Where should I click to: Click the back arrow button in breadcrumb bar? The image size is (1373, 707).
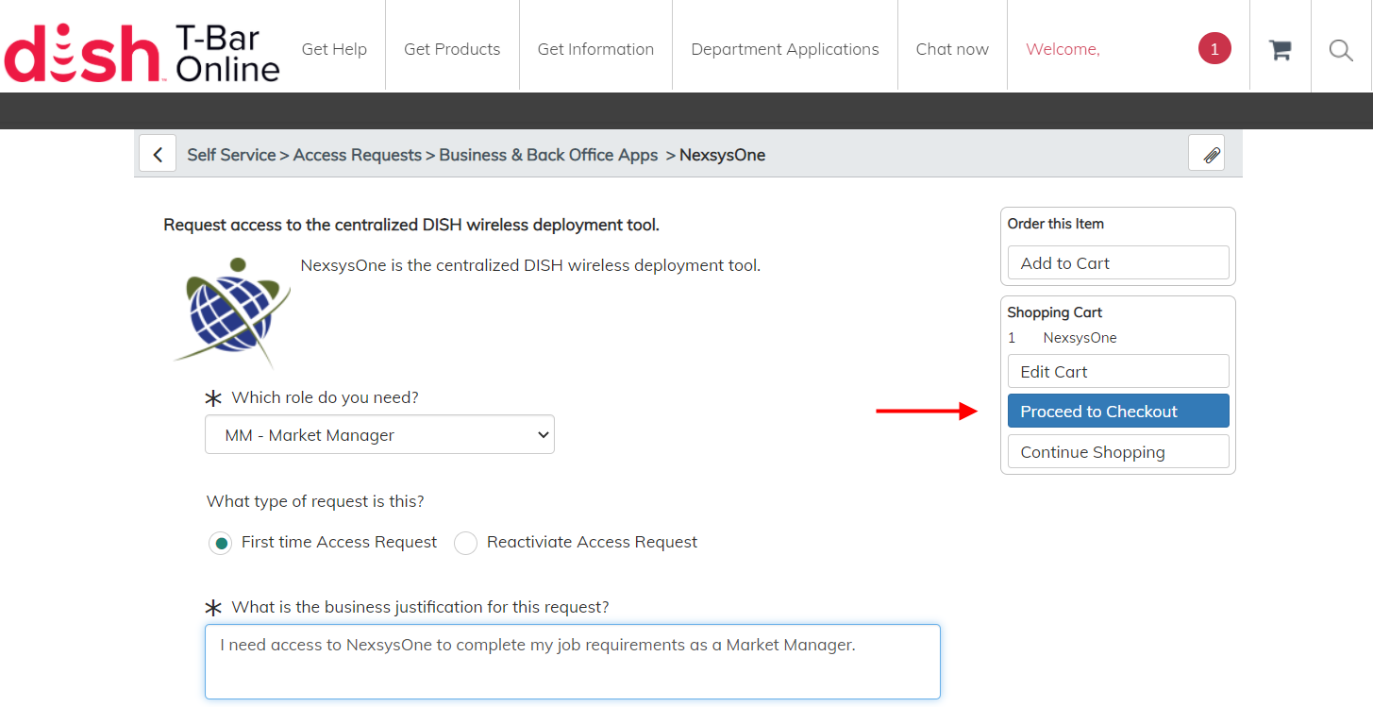point(158,154)
